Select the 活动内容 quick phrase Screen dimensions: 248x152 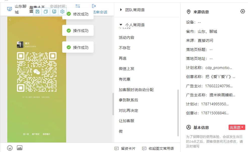click(127, 38)
